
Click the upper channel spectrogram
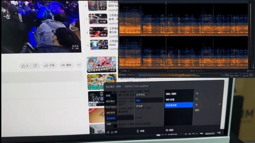(x=184, y=19)
